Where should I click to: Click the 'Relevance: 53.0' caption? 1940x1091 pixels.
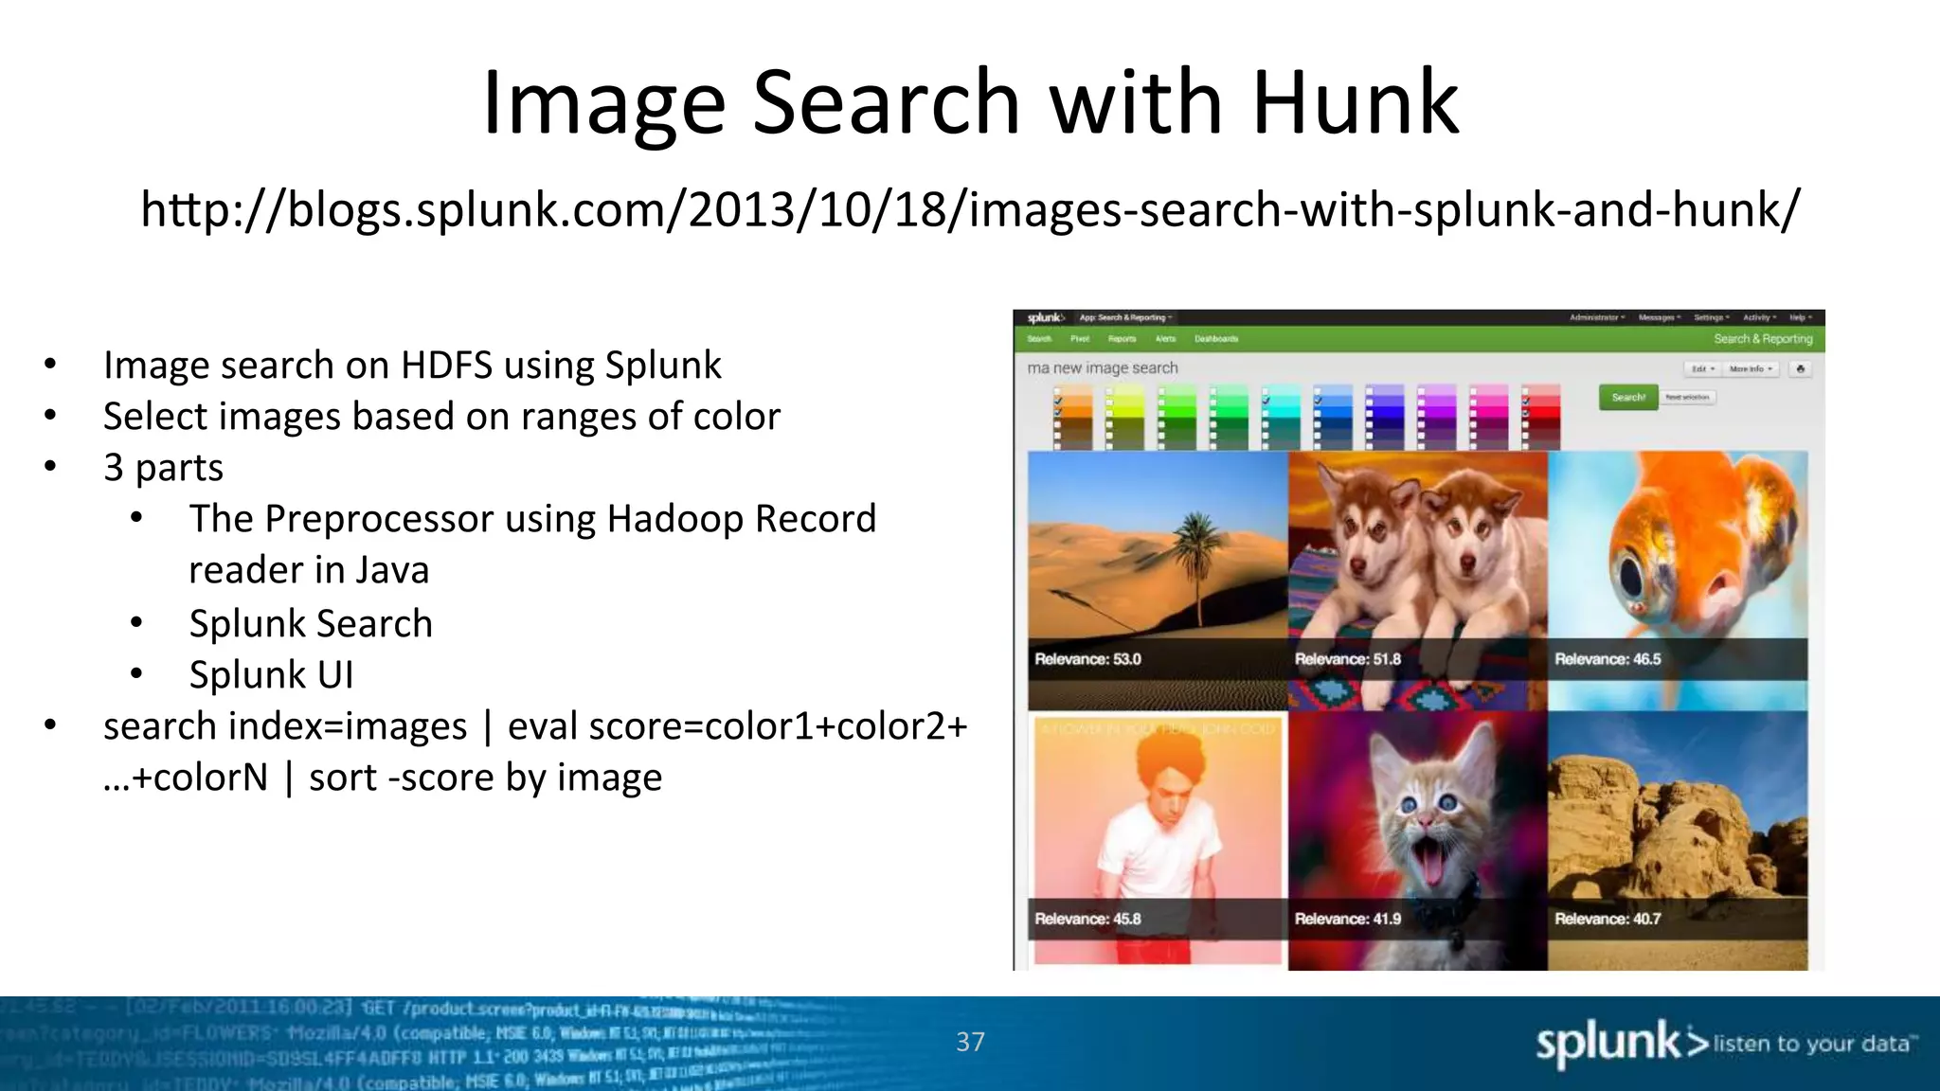point(1087,659)
